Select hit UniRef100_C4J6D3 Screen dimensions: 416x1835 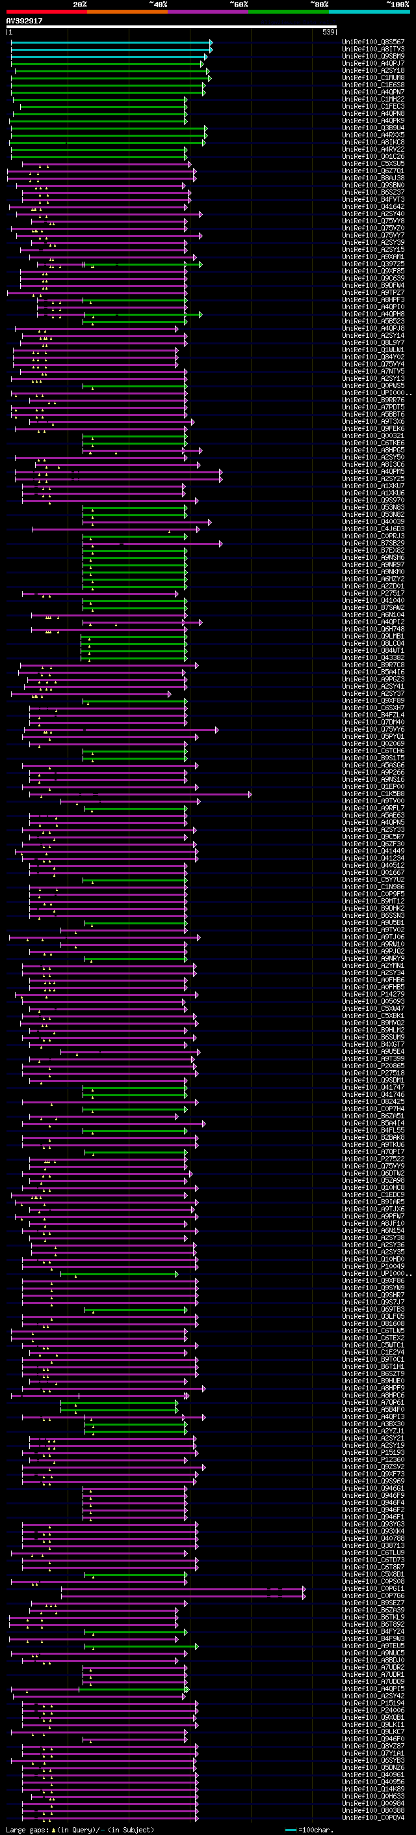coord(373,529)
